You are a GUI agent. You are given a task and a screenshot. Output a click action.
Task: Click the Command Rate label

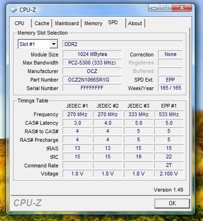coord(41,166)
